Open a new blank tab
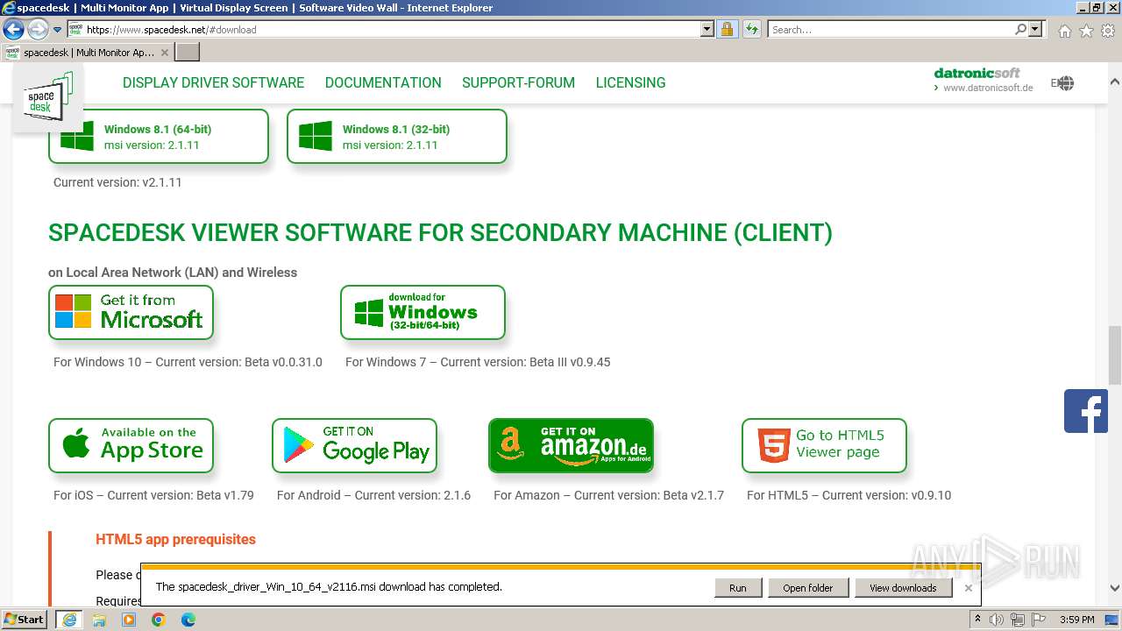The width and height of the screenshot is (1122, 631). click(x=188, y=53)
